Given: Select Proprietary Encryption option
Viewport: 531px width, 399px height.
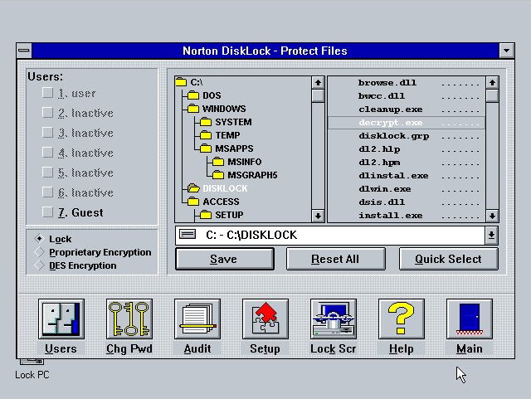Looking at the screenshot, I should [x=40, y=252].
